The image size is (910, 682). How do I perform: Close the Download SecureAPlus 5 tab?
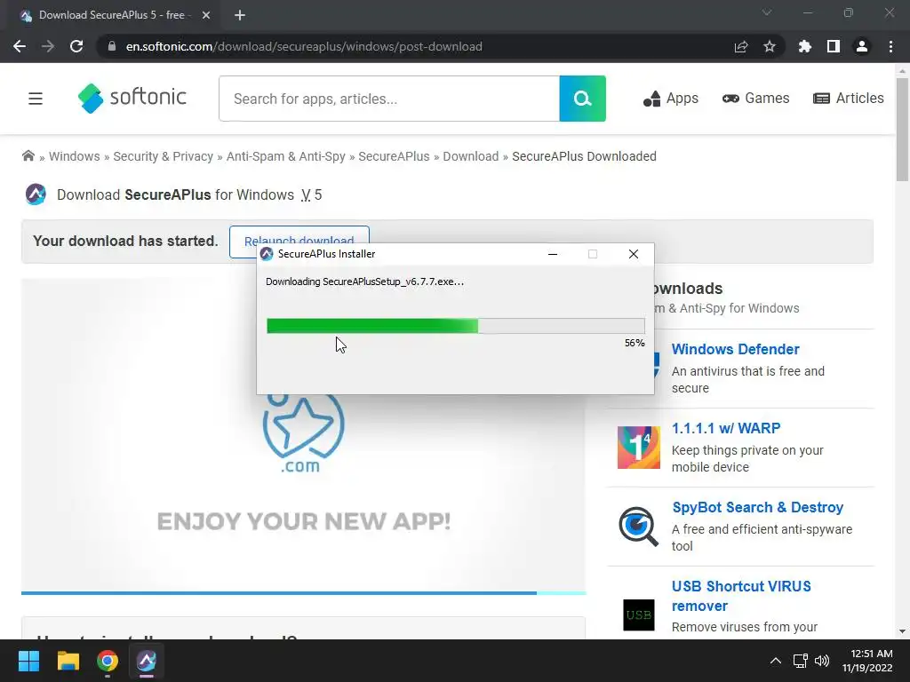pos(206,15)
